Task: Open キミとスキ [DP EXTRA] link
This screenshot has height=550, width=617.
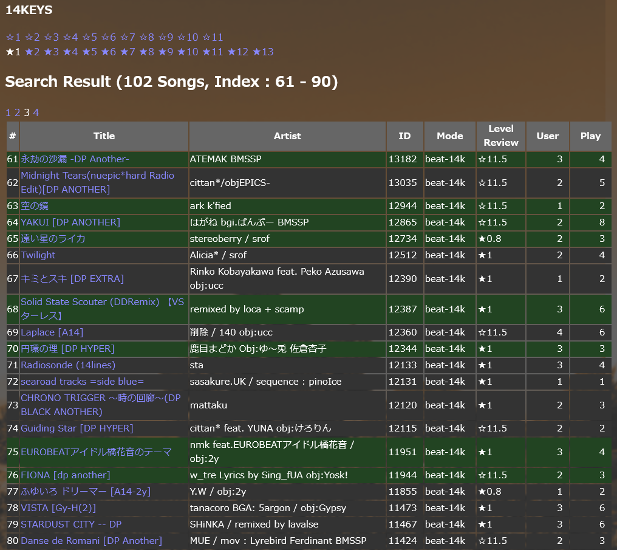Action: pos(72,279)
